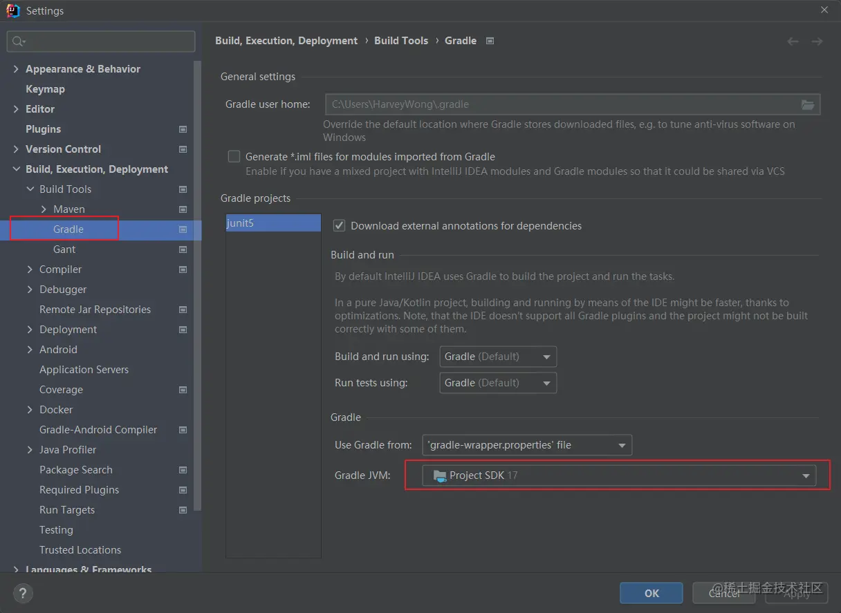Click Build, Execution, Deployment breadcrumb
The height and width of the screenshot is (613, 841).
point(286,41)
